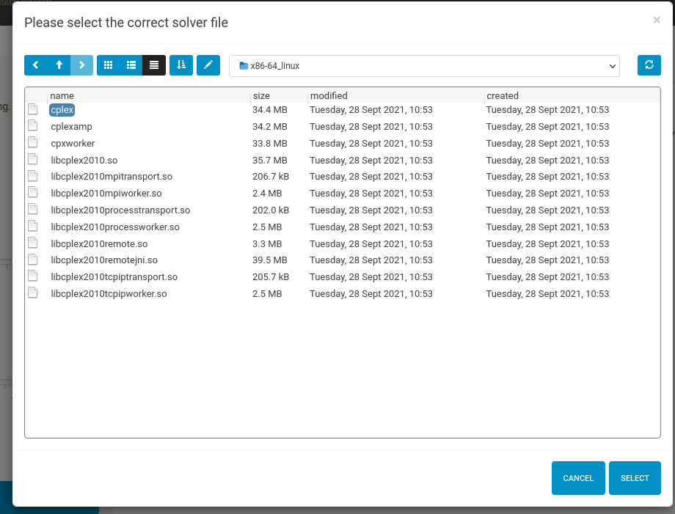Select libcplex2010remotejni.so
Image resolution: width=675 pixels, height=514 pixels.
(104, 260)
